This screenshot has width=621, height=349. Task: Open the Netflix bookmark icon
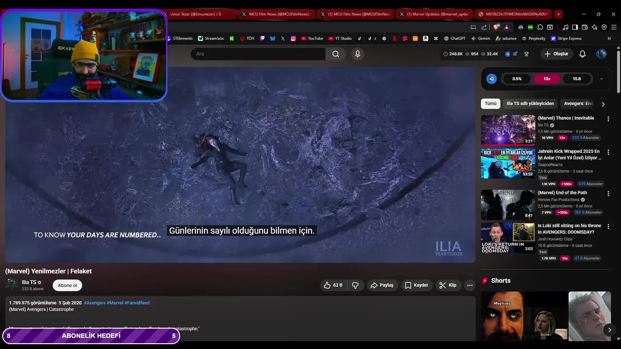394,38
